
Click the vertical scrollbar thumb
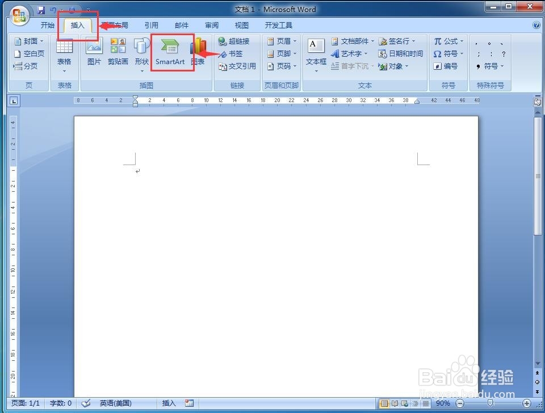point(538,176)
